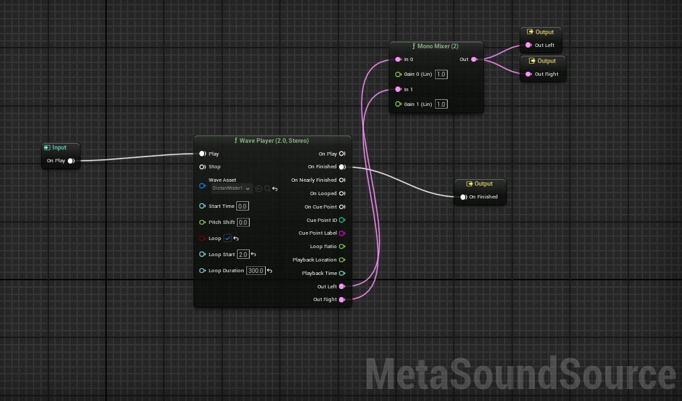Browse Wave Asset using the magnifying glass icon
Viewport: 682px width, 401px height.
267,188
